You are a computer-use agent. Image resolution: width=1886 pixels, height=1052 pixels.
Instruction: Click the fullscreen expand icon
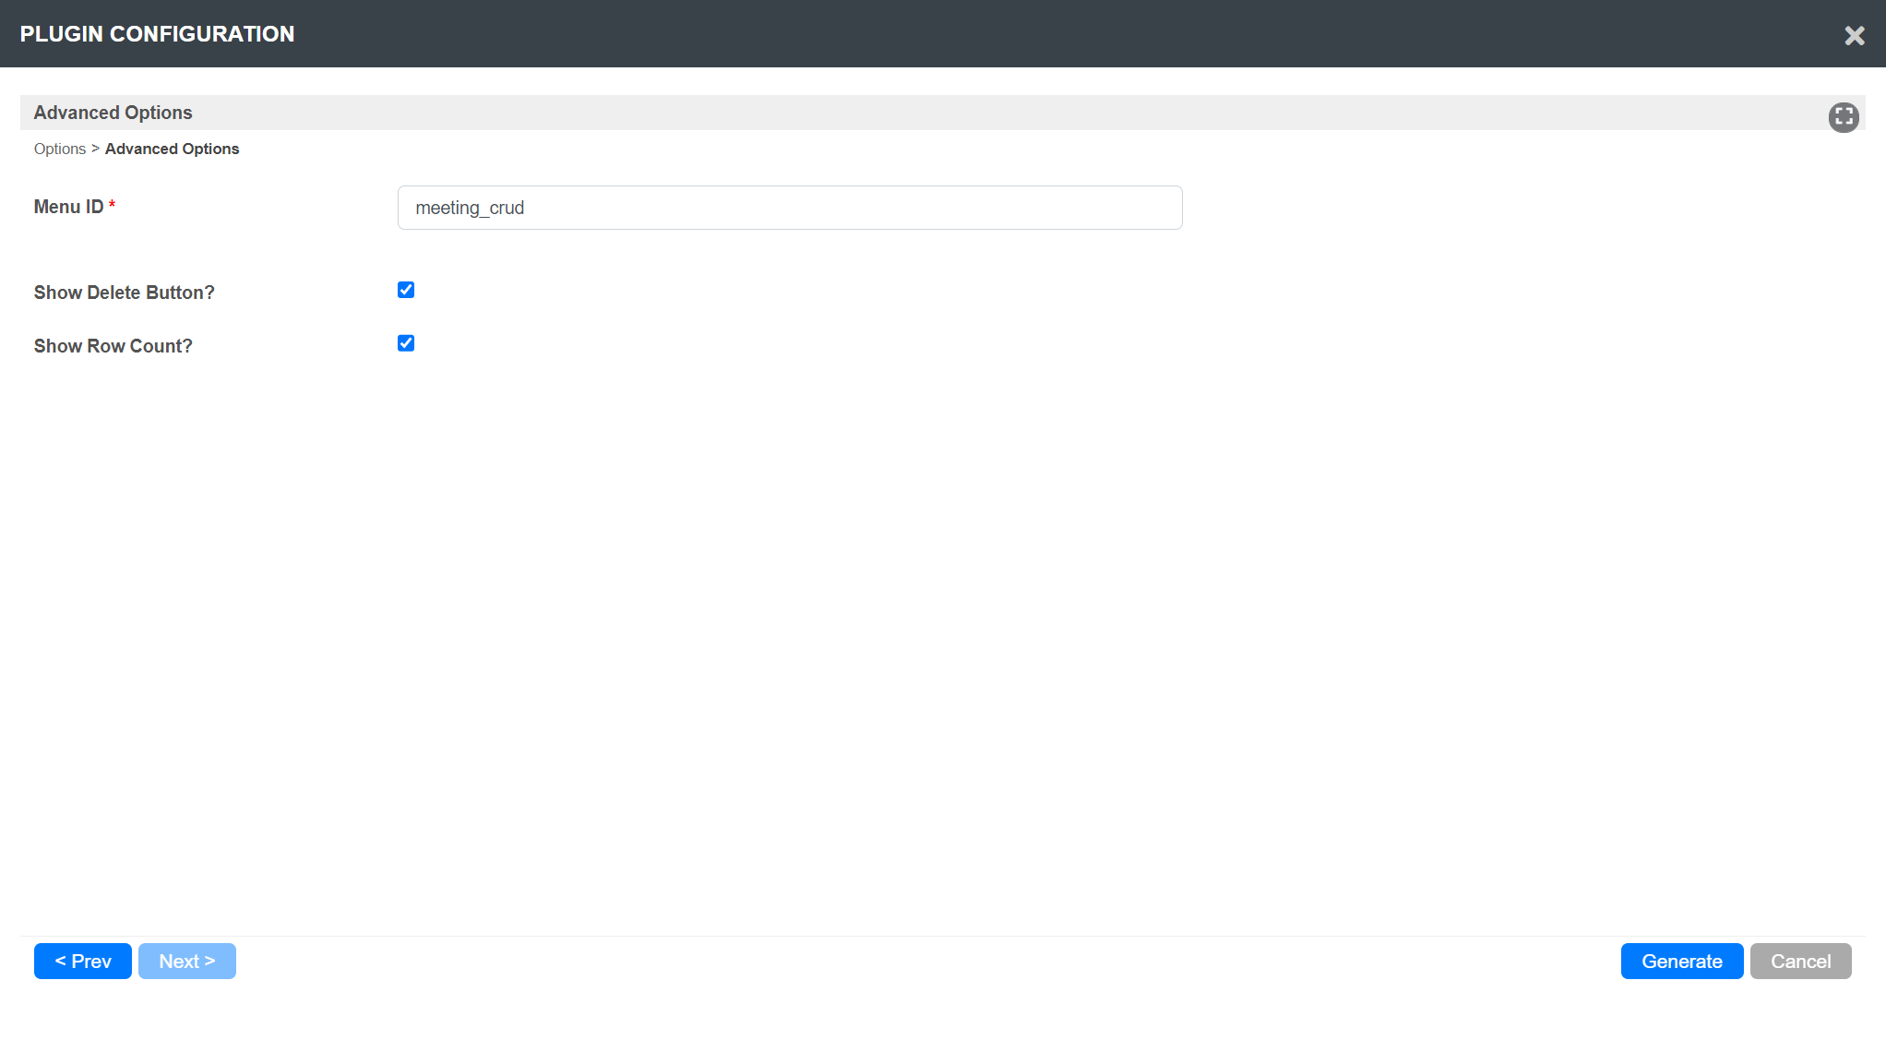tap(1844, 117)
